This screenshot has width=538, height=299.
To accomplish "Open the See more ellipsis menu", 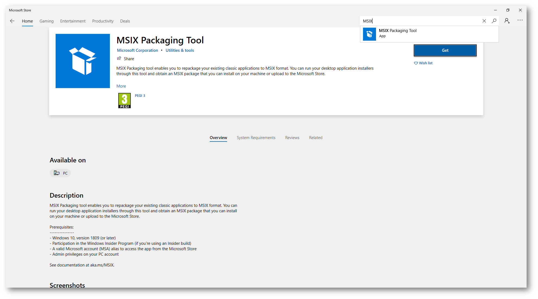I will pyautogui.click(x=520, y=20).
